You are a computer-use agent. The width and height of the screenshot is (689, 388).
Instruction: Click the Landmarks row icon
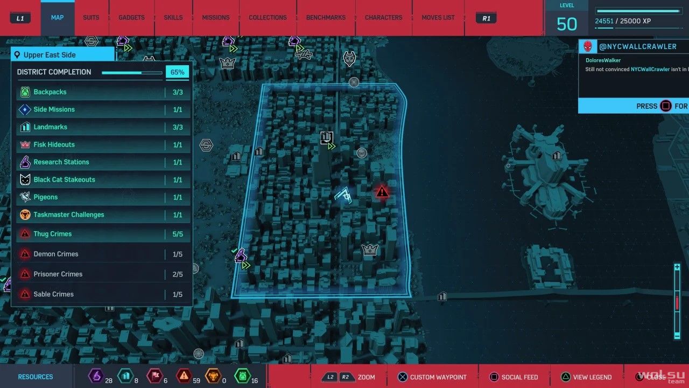25,127
